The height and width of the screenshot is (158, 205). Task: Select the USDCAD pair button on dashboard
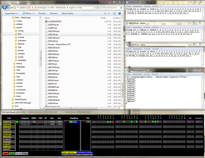pyautogui.click(x=9, y=134)
